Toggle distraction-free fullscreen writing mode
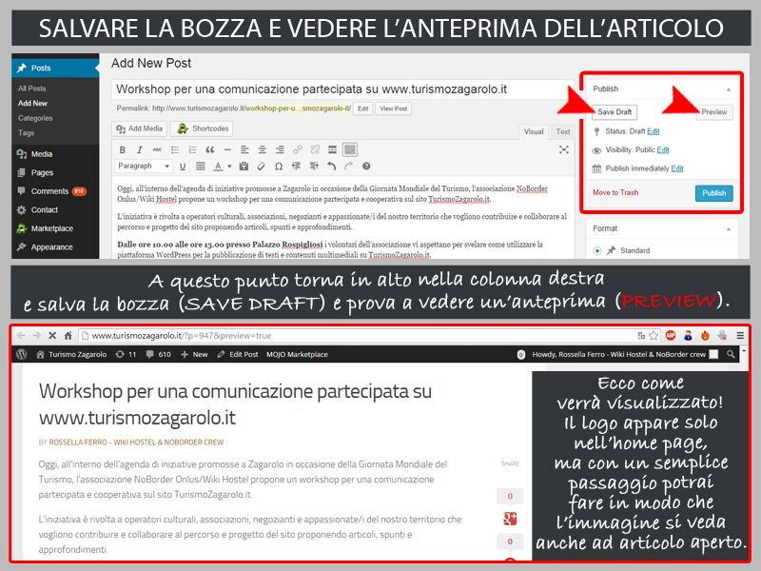 pyautogui.click(x=564, y=150)
